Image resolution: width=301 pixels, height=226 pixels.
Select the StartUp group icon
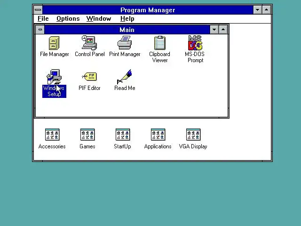point(123,135)
